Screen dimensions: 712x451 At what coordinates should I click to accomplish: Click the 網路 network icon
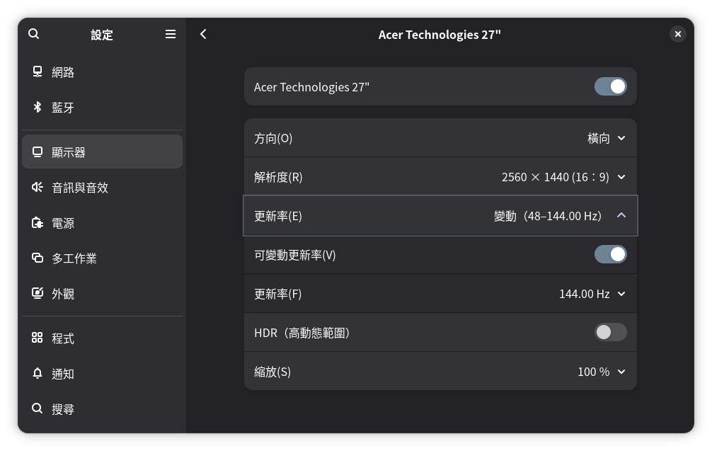pos(38,72)
